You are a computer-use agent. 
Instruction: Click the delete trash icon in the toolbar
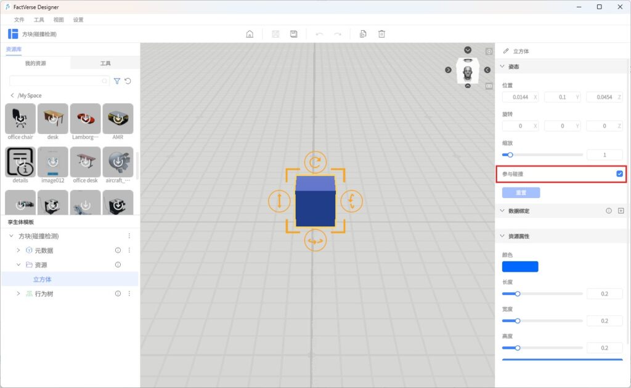tap(381, 34)
